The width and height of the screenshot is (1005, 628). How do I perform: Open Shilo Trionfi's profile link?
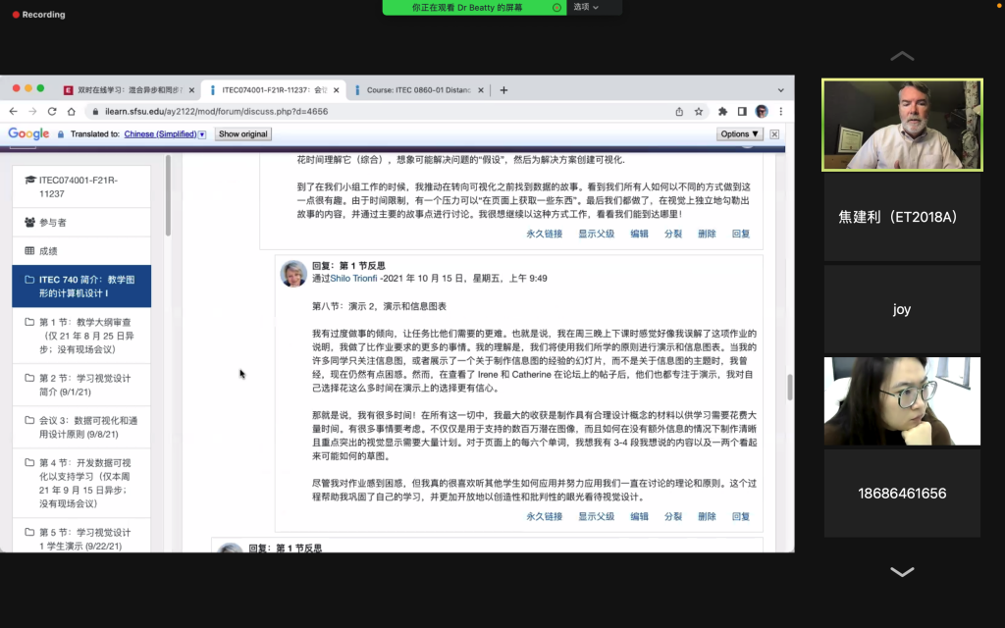click(353, 278)
